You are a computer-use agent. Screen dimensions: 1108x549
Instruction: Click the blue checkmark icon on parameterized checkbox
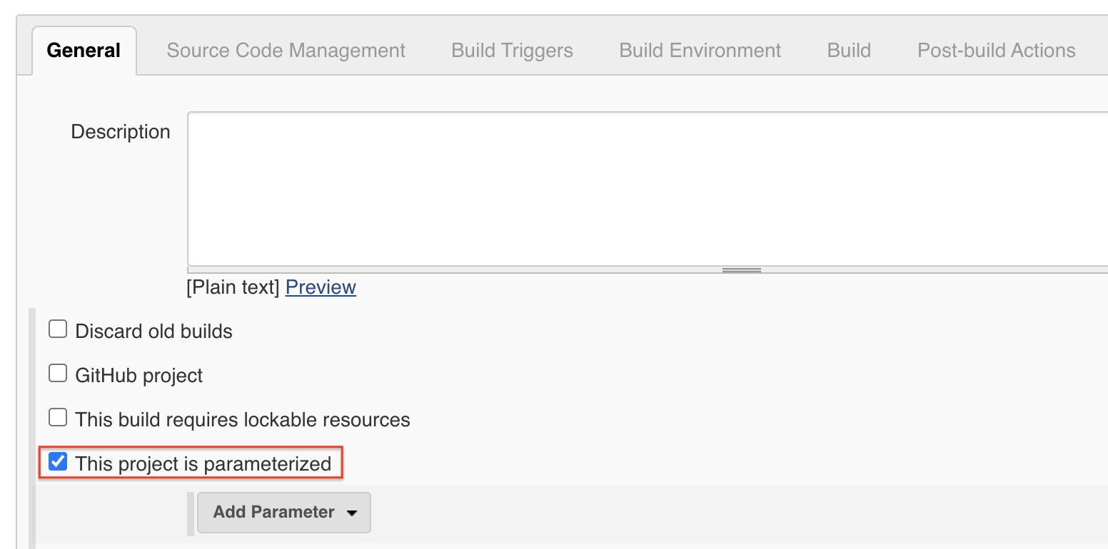point(57,461)
